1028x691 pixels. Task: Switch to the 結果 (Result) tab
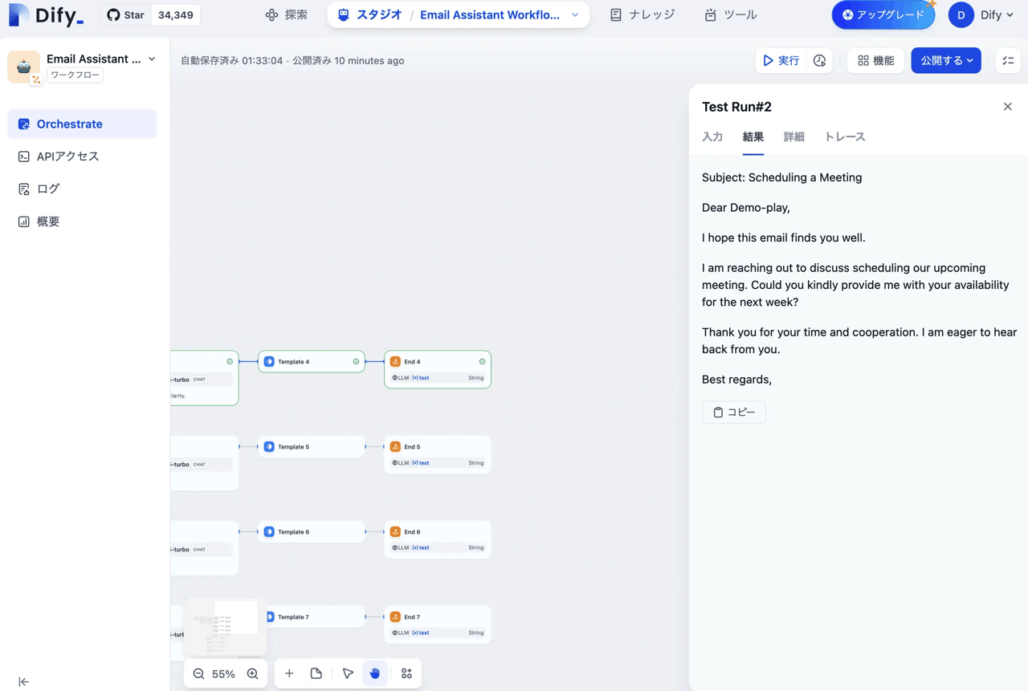pyautogui.click(x=753, y=136)
